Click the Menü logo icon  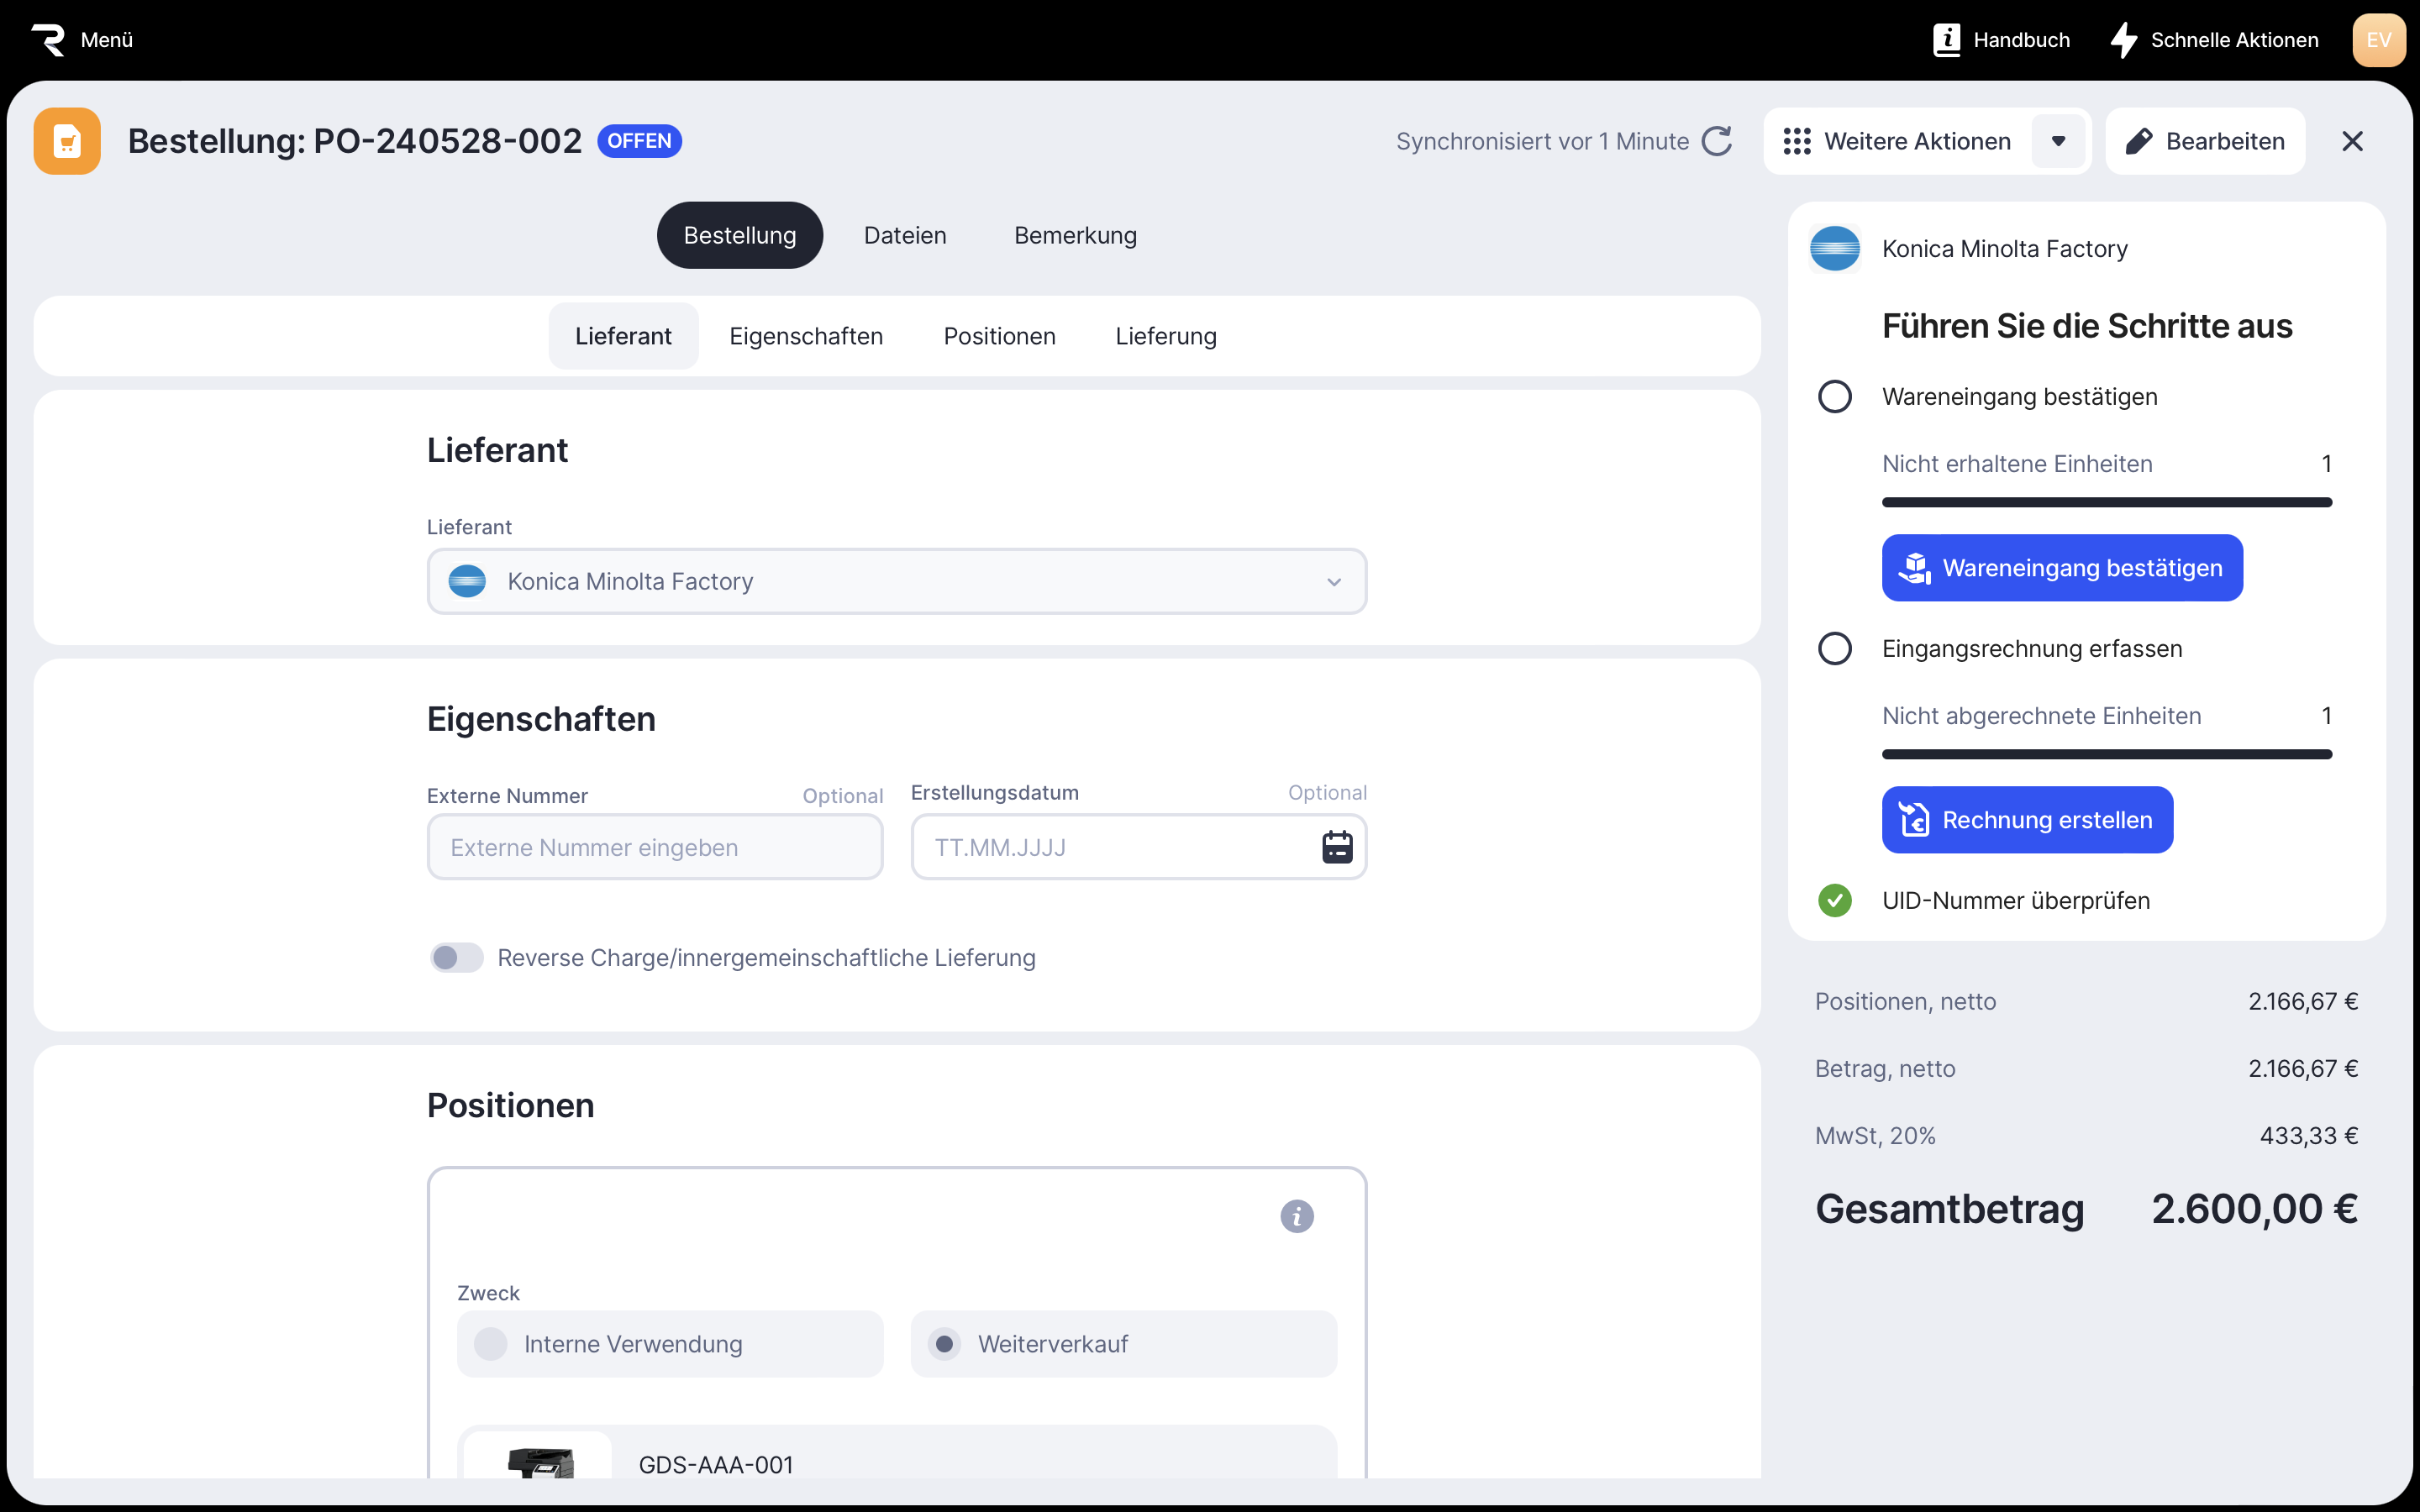48,40
